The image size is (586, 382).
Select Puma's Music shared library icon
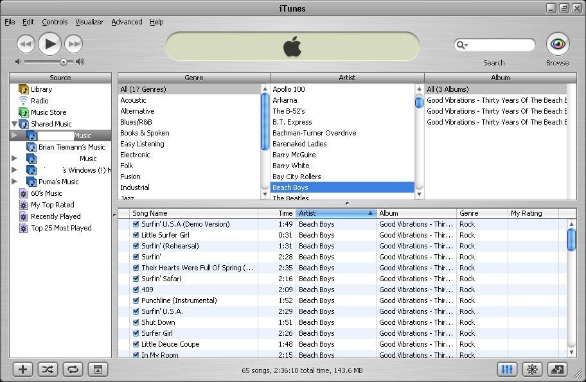[x=31, y=182]
